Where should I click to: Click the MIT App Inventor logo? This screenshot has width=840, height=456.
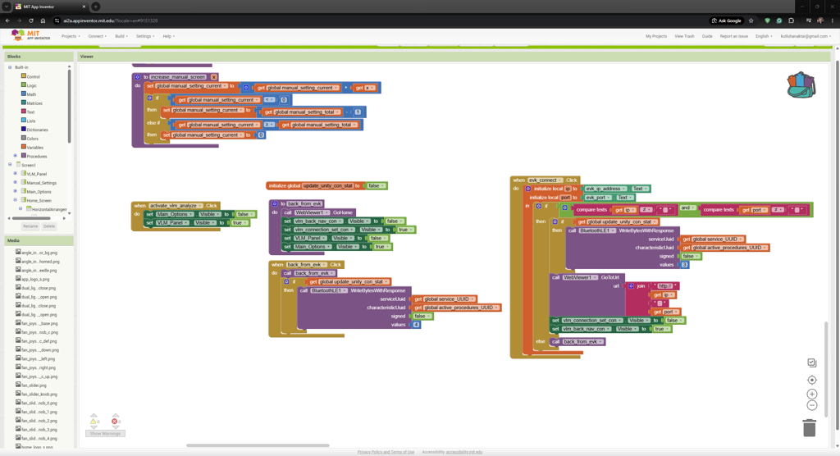(x=31, y=35)
